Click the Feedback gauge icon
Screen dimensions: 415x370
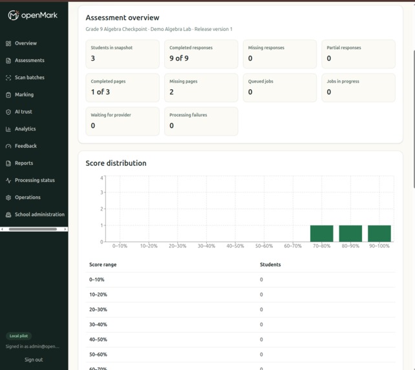(8, 146)
